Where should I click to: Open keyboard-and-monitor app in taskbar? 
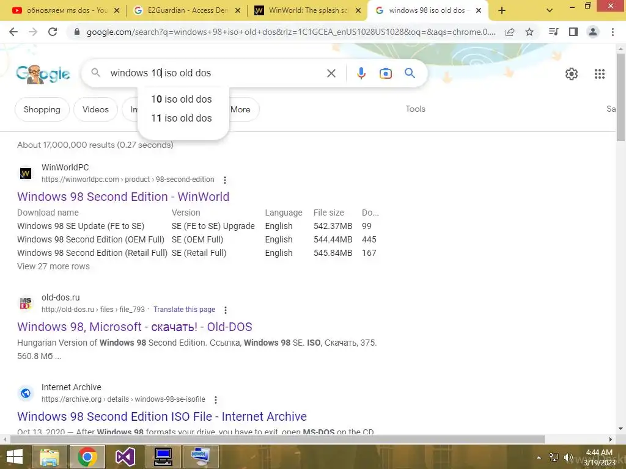click(201, 457)
